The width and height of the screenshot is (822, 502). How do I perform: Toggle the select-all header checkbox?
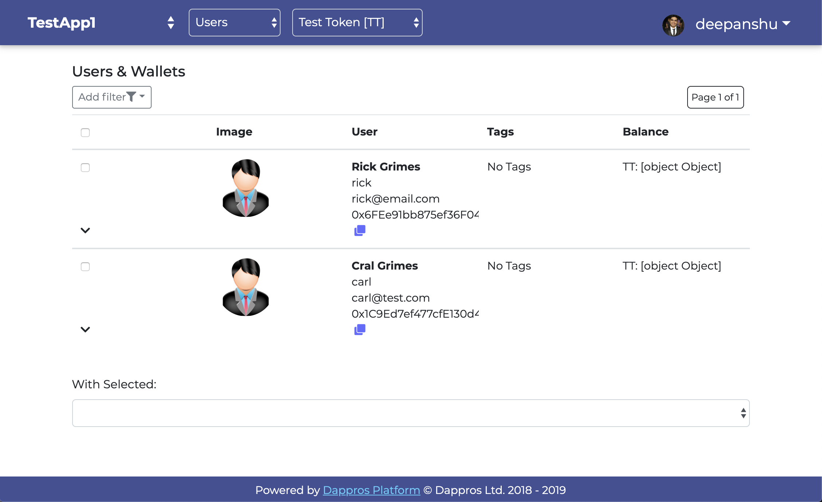pyautogui.click(x=85, y=132)
